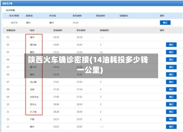The image size is (183, 132).
Task: Click the 进站时间 column header
Action: pyautogui.click(x=57, y=30)
